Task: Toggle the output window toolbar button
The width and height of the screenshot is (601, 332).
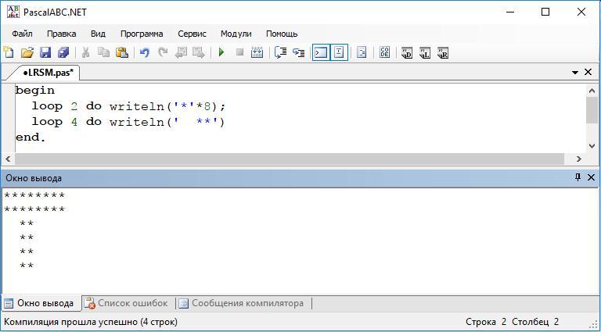Action: pyautogui.click(x=321, y=52)
